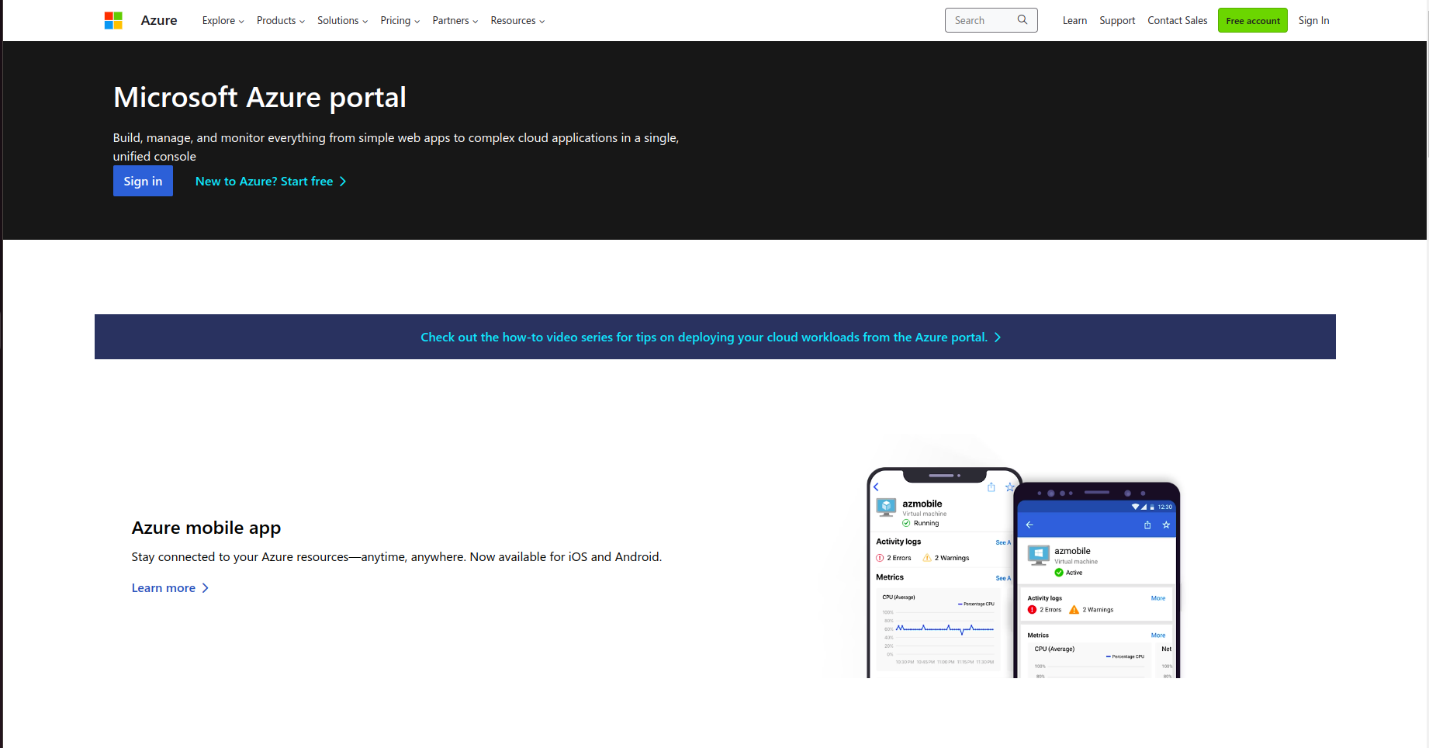Click the how-to video series banner link
The width and height of the screenshot is (1429, 748).
pyautogui.click(x=711, y=337)
